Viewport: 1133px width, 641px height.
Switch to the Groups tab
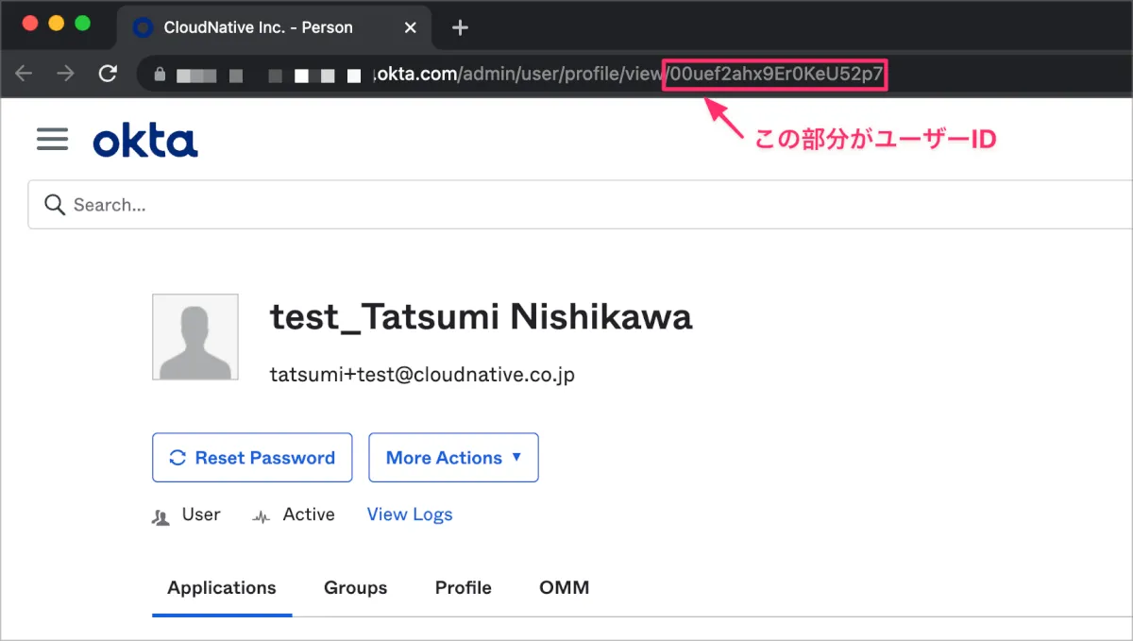(355, 587)
